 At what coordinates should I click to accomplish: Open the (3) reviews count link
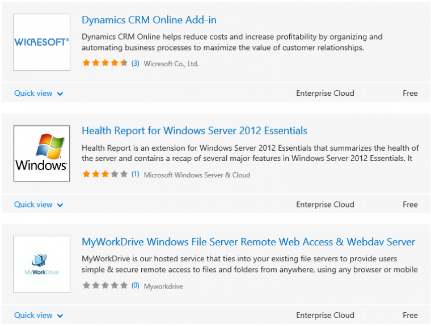coord(135,63)
